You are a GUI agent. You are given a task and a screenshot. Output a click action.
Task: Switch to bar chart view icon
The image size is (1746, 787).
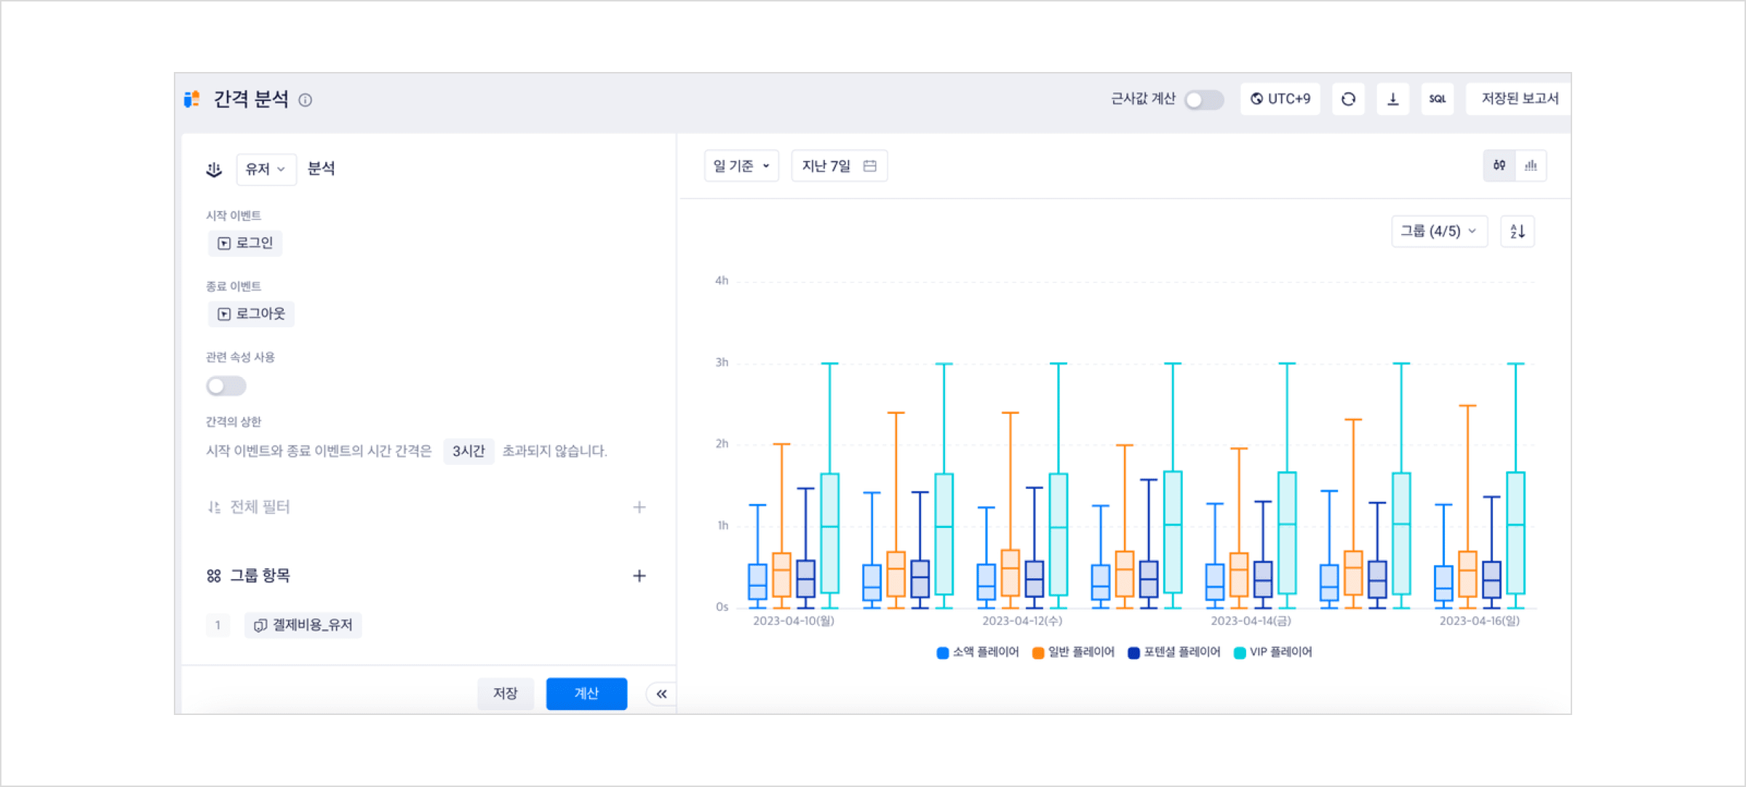[x=1531, y=166]
